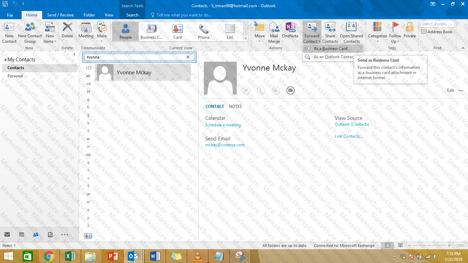The height and width of the screenshot is (263, 468).
Task: Open Google Chrome from the taskbar
Action: click(x=49, y=256)
